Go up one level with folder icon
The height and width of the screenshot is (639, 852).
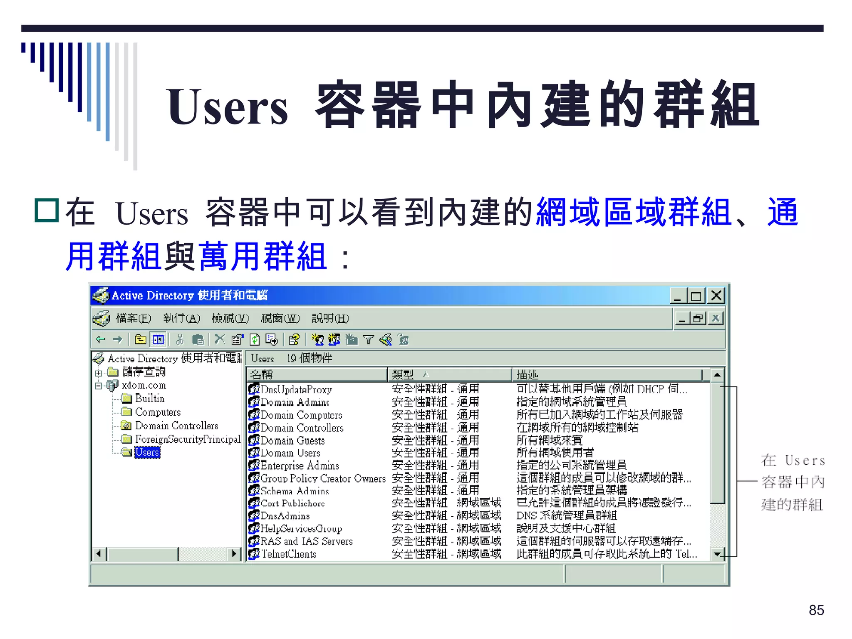(x=141, y=339)
